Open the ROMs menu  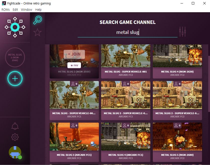point(6,10)
